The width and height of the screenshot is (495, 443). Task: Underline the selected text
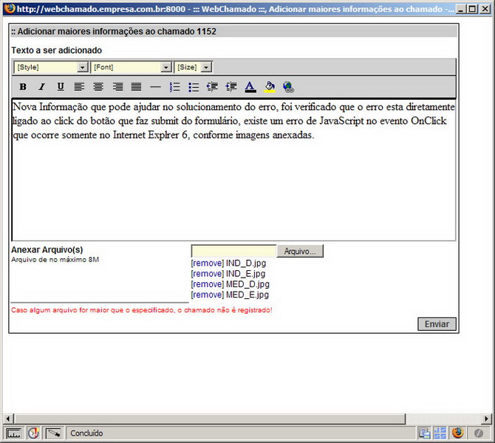click(61, 87)
